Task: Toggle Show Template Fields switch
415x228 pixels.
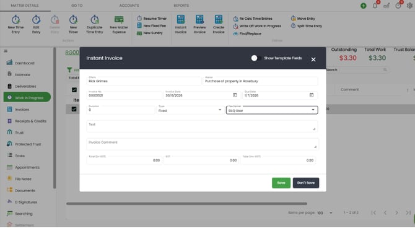Action: point(256,58)
